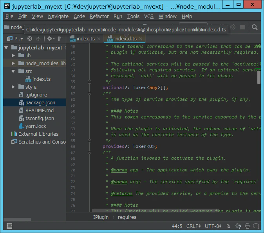Toggle the read-only lock icon in status bar
264x233 pixels.
click(229, 226)
